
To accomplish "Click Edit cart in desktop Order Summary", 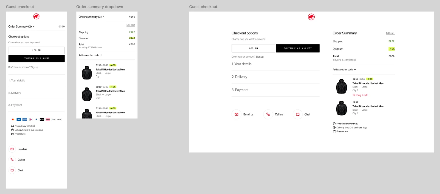I will (x=390, y=33).
